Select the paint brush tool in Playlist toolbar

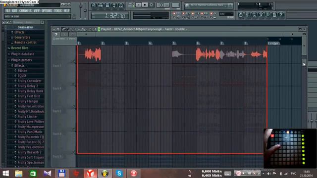click(x=67, y=30)
